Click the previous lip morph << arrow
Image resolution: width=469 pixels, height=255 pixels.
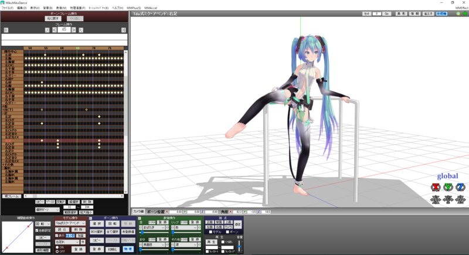(x=173, y=227)
